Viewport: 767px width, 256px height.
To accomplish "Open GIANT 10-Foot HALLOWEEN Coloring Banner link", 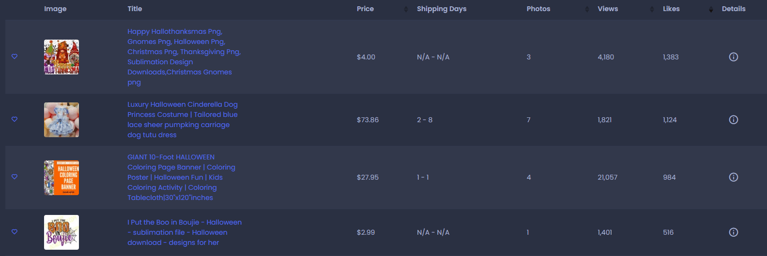I will point(181,177).
